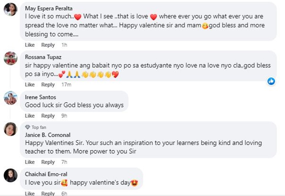Reply to Irene Santos's comment

pyautogui.click(x=48, y=115)
